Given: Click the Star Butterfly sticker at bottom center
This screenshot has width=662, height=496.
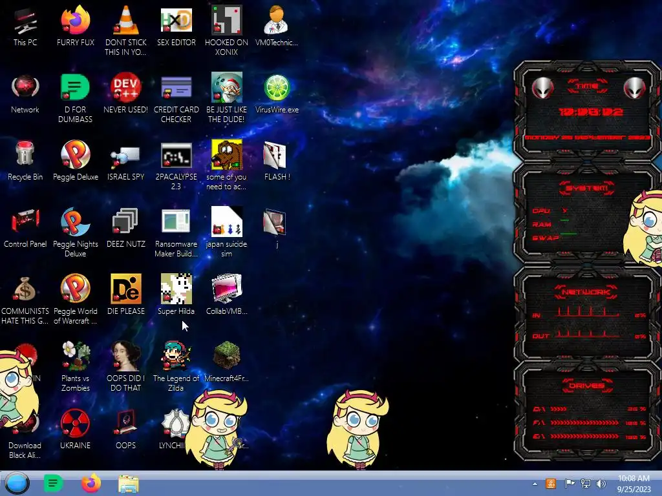Looking at the screenshot, I should (357, 429).
